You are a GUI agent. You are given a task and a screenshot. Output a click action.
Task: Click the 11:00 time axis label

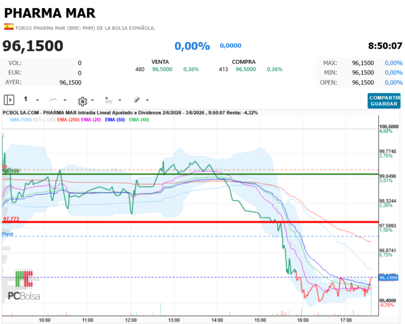[88, 320]
